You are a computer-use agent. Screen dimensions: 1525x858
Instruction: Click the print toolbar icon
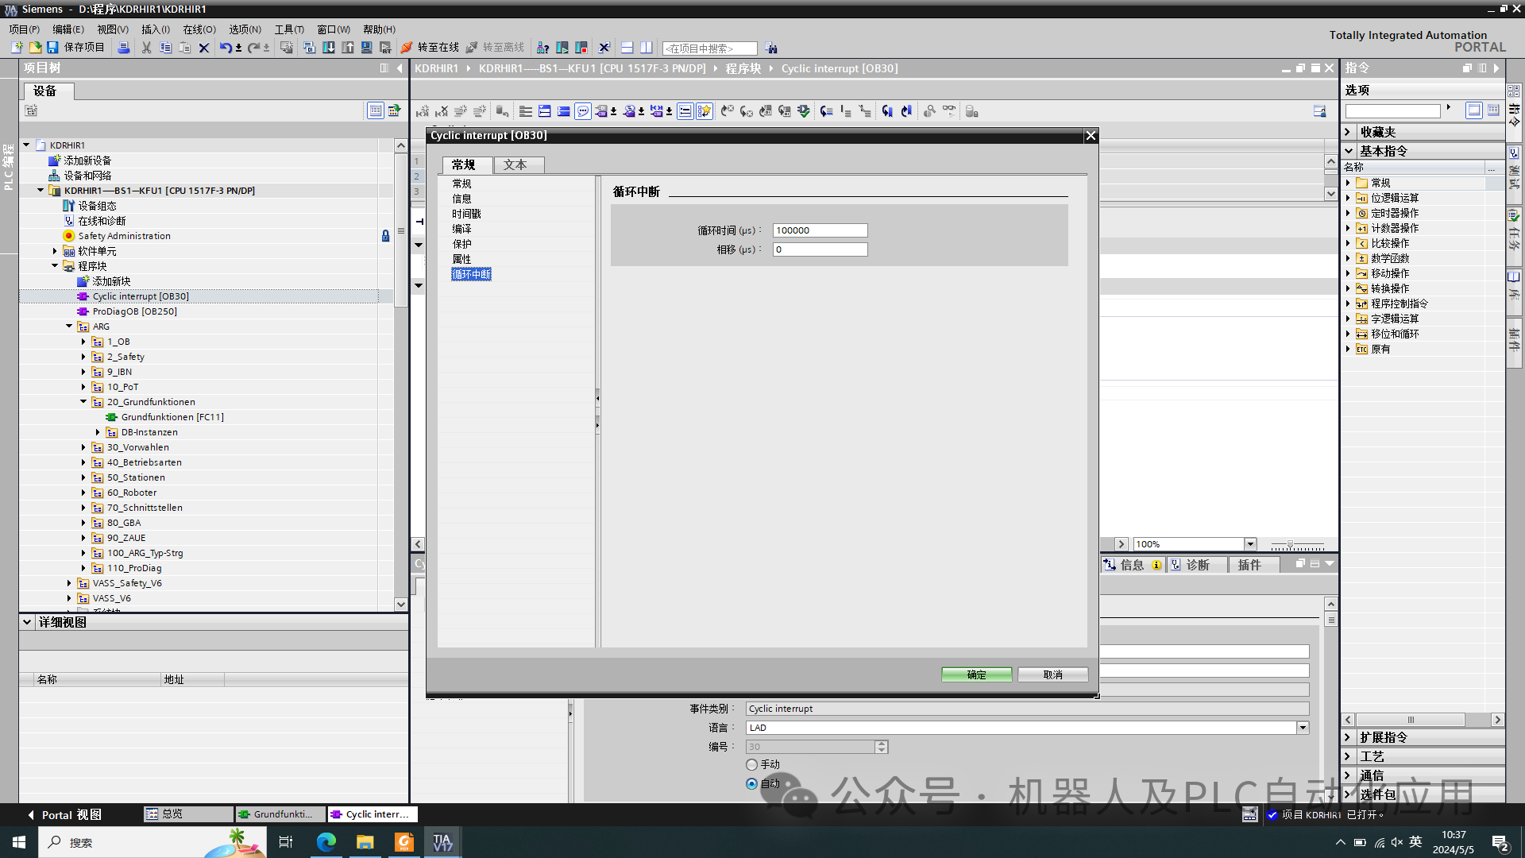point(123,48)
